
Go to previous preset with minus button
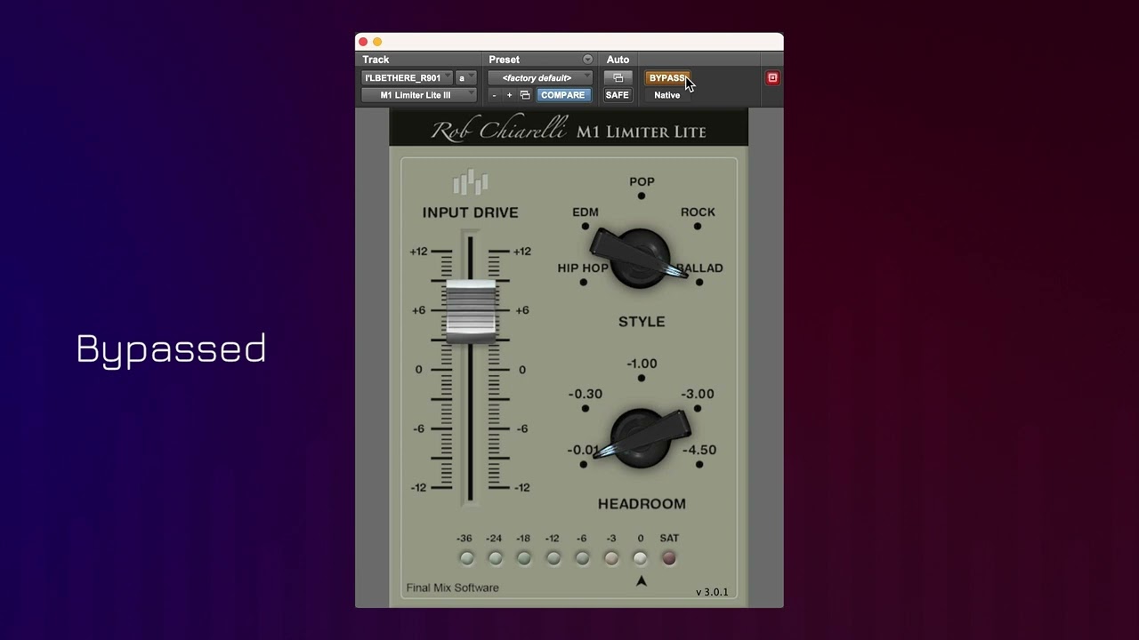click(x=495, y=95)
